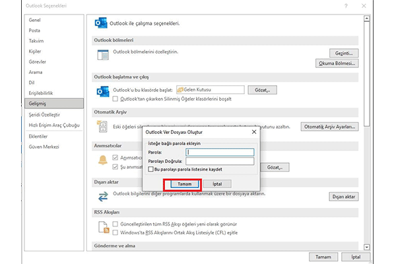Image resolution: width=396 pixels, height=264 pixels.
Task: Click the Outlook bölmeleri pane layout icon
Action: [x=103, y=55]
